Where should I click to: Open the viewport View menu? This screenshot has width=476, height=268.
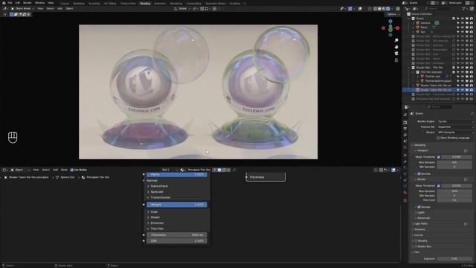[x=40, y=8]
